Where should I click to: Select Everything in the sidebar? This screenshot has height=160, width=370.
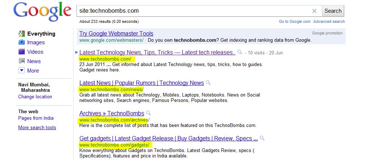click(x=41, y=34)
